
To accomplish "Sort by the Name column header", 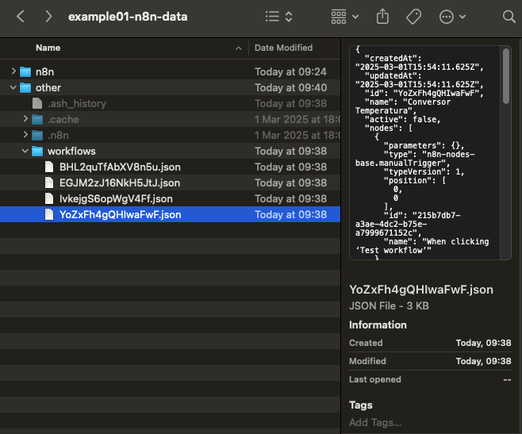I will (x=48, y=48).
